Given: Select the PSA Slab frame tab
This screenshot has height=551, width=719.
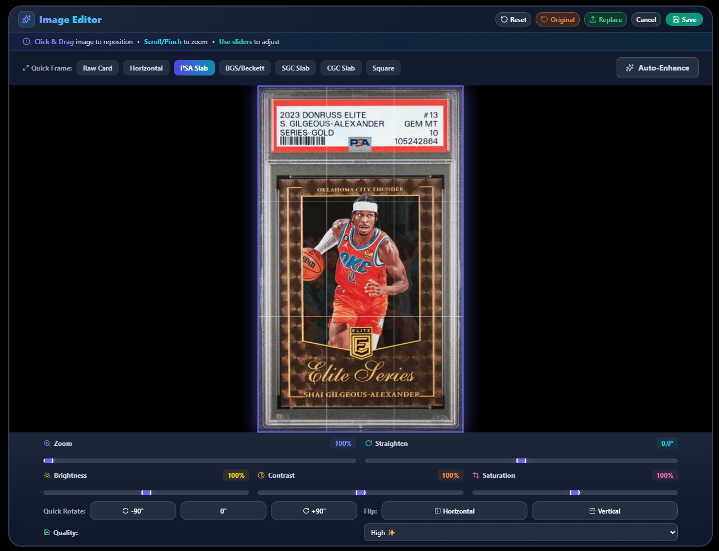Looking at the screenshot, I should click(x=194, y=68).
